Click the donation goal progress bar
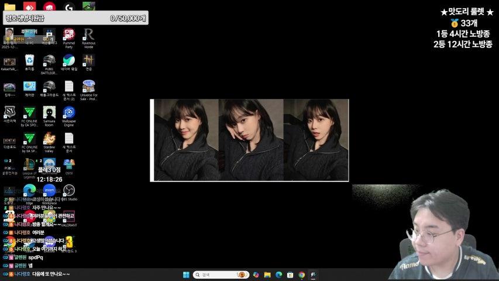The image size is (499, 281). pos(75,18)
